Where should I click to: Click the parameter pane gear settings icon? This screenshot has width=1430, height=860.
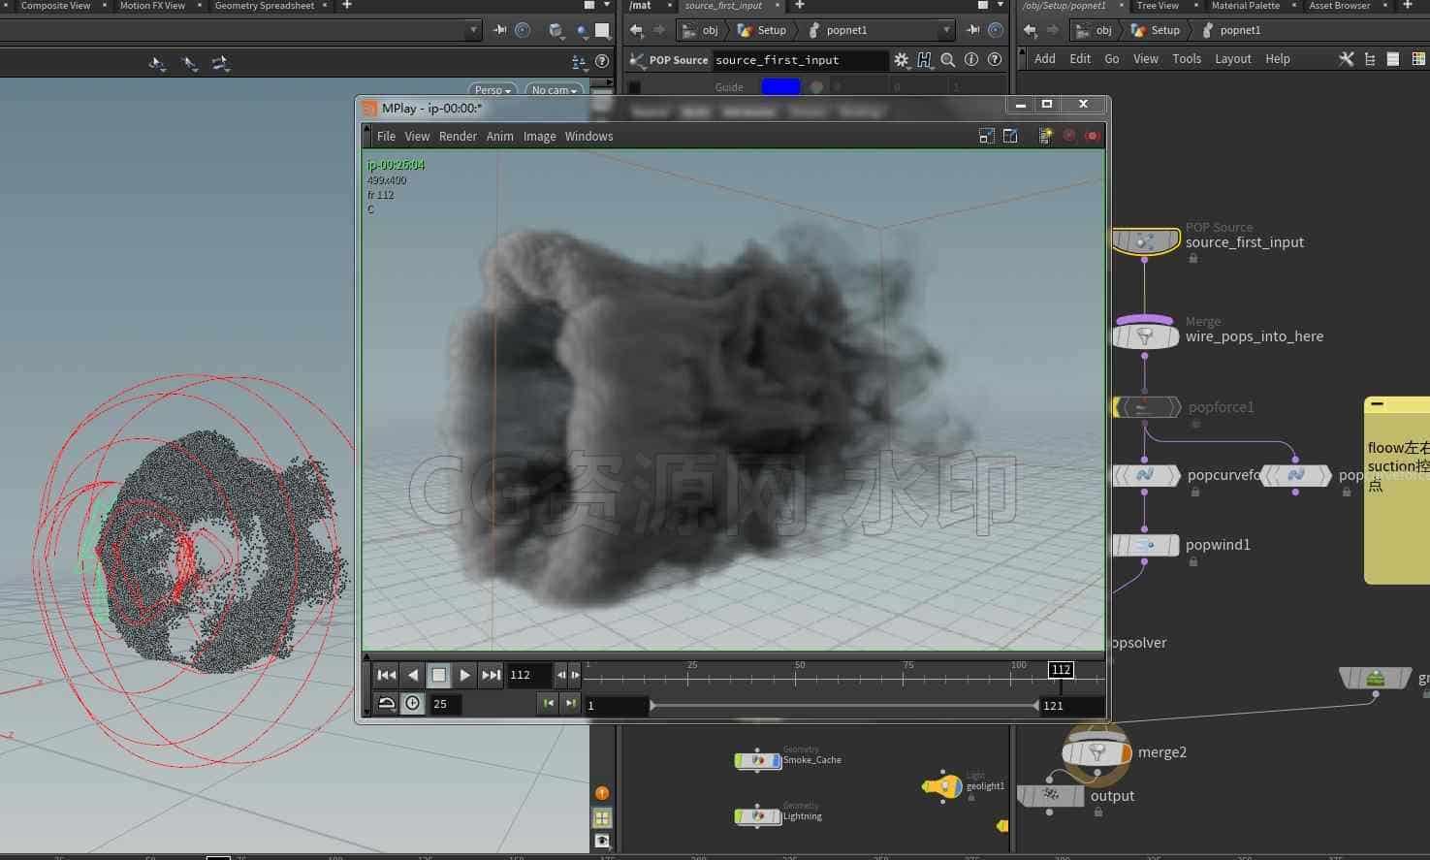(902, 60)
